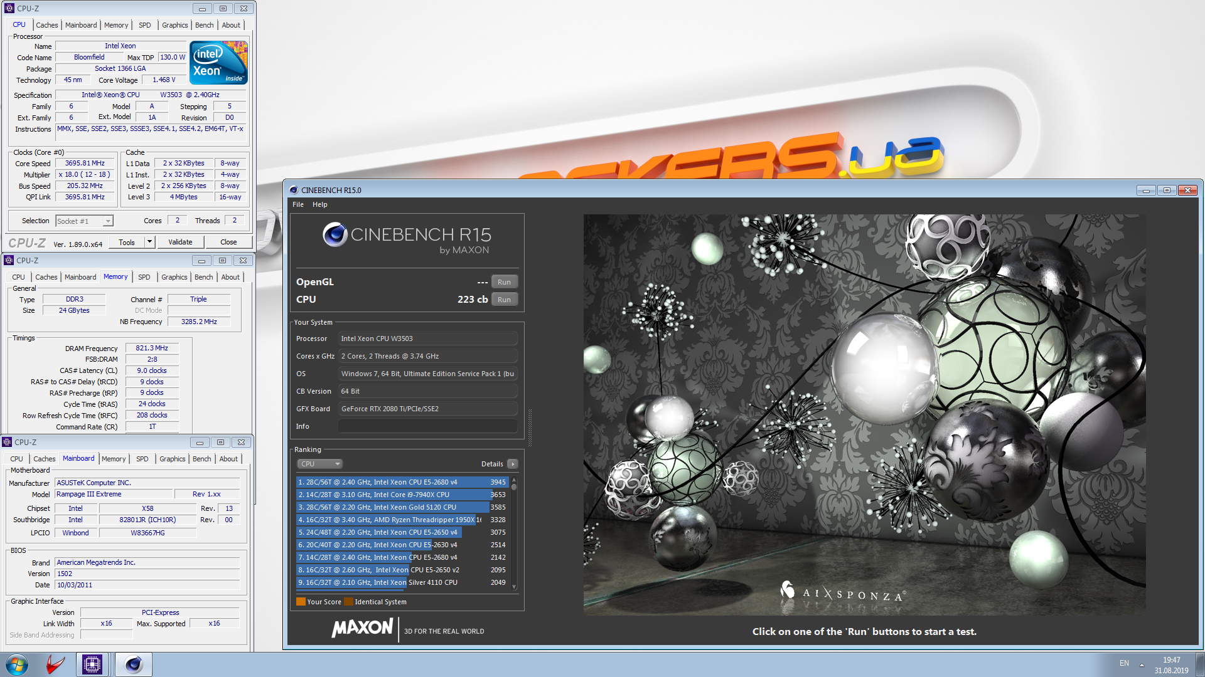Click the taskbar clock showing 19:47
The width and height of the screenshot is (1205, 677).
[1171, 665]
